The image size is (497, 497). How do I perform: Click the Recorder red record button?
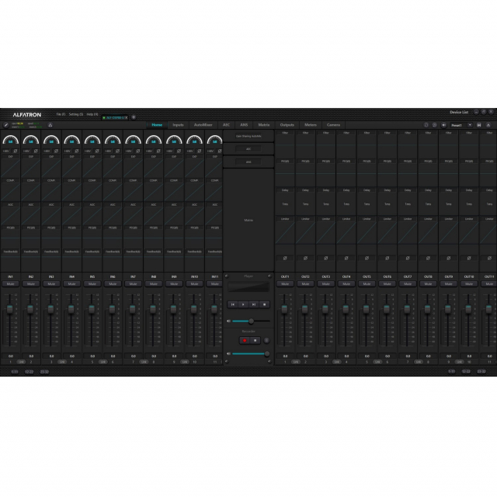coord(244,340)
